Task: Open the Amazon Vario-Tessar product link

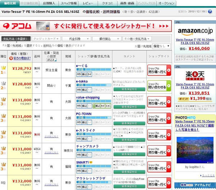Action: [x=195, y=41]
